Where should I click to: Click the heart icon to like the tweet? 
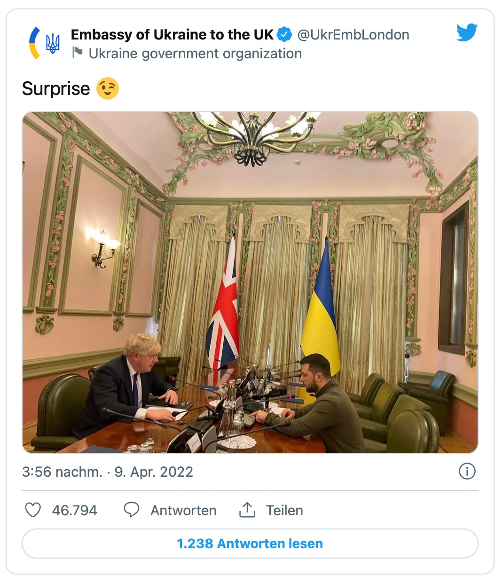coord(33,510)
